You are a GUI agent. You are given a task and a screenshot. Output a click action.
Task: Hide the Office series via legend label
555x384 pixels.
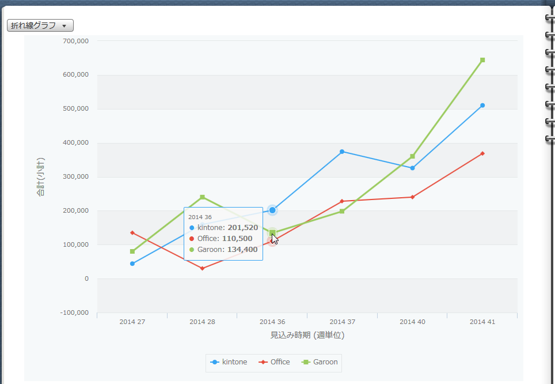[x=280, y=362]
